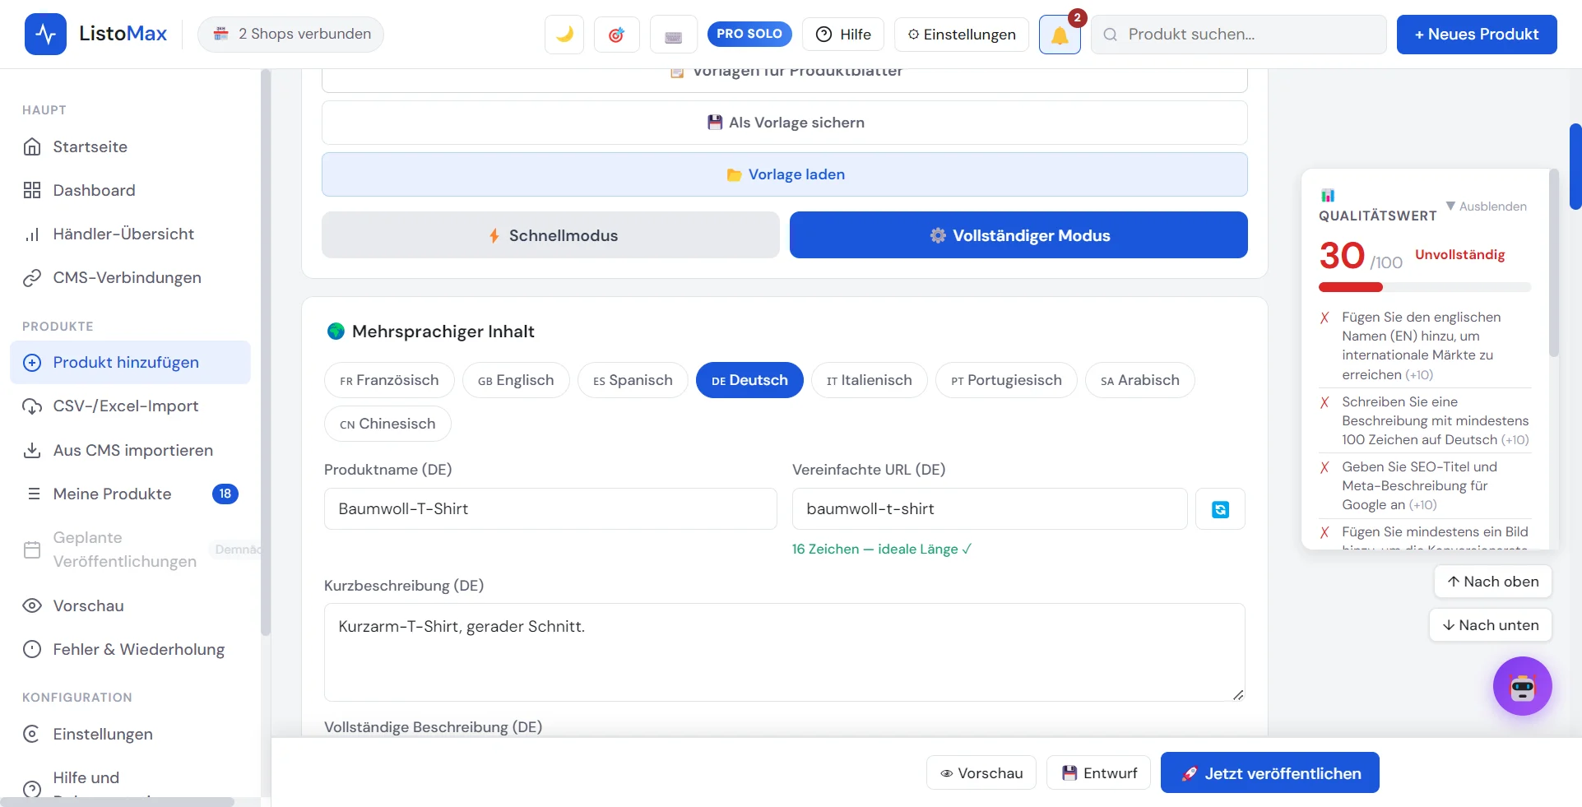Image resolution: width=1582 pixels, height=807 pixels.
Task: Click the target icon in header
Action: pos(617,35)
